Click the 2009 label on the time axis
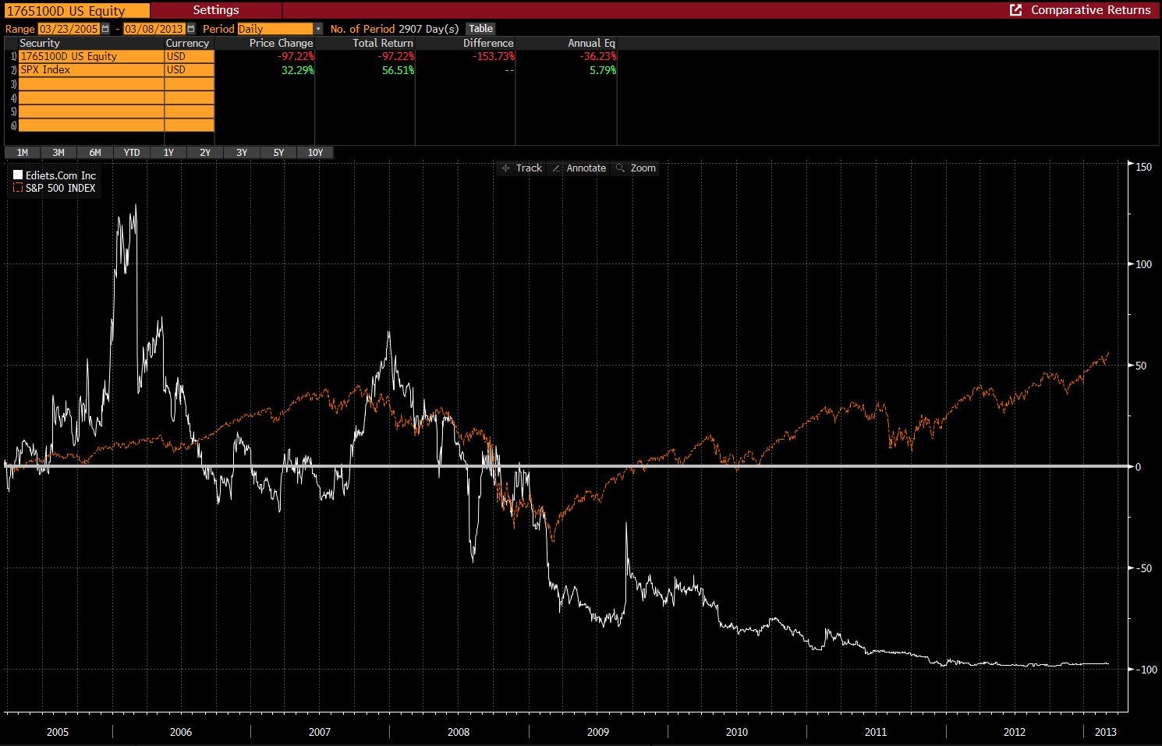 [x=598, y=732]
